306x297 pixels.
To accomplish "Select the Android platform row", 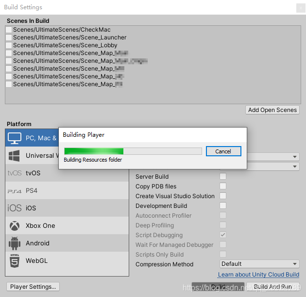I will coord(67,243).
